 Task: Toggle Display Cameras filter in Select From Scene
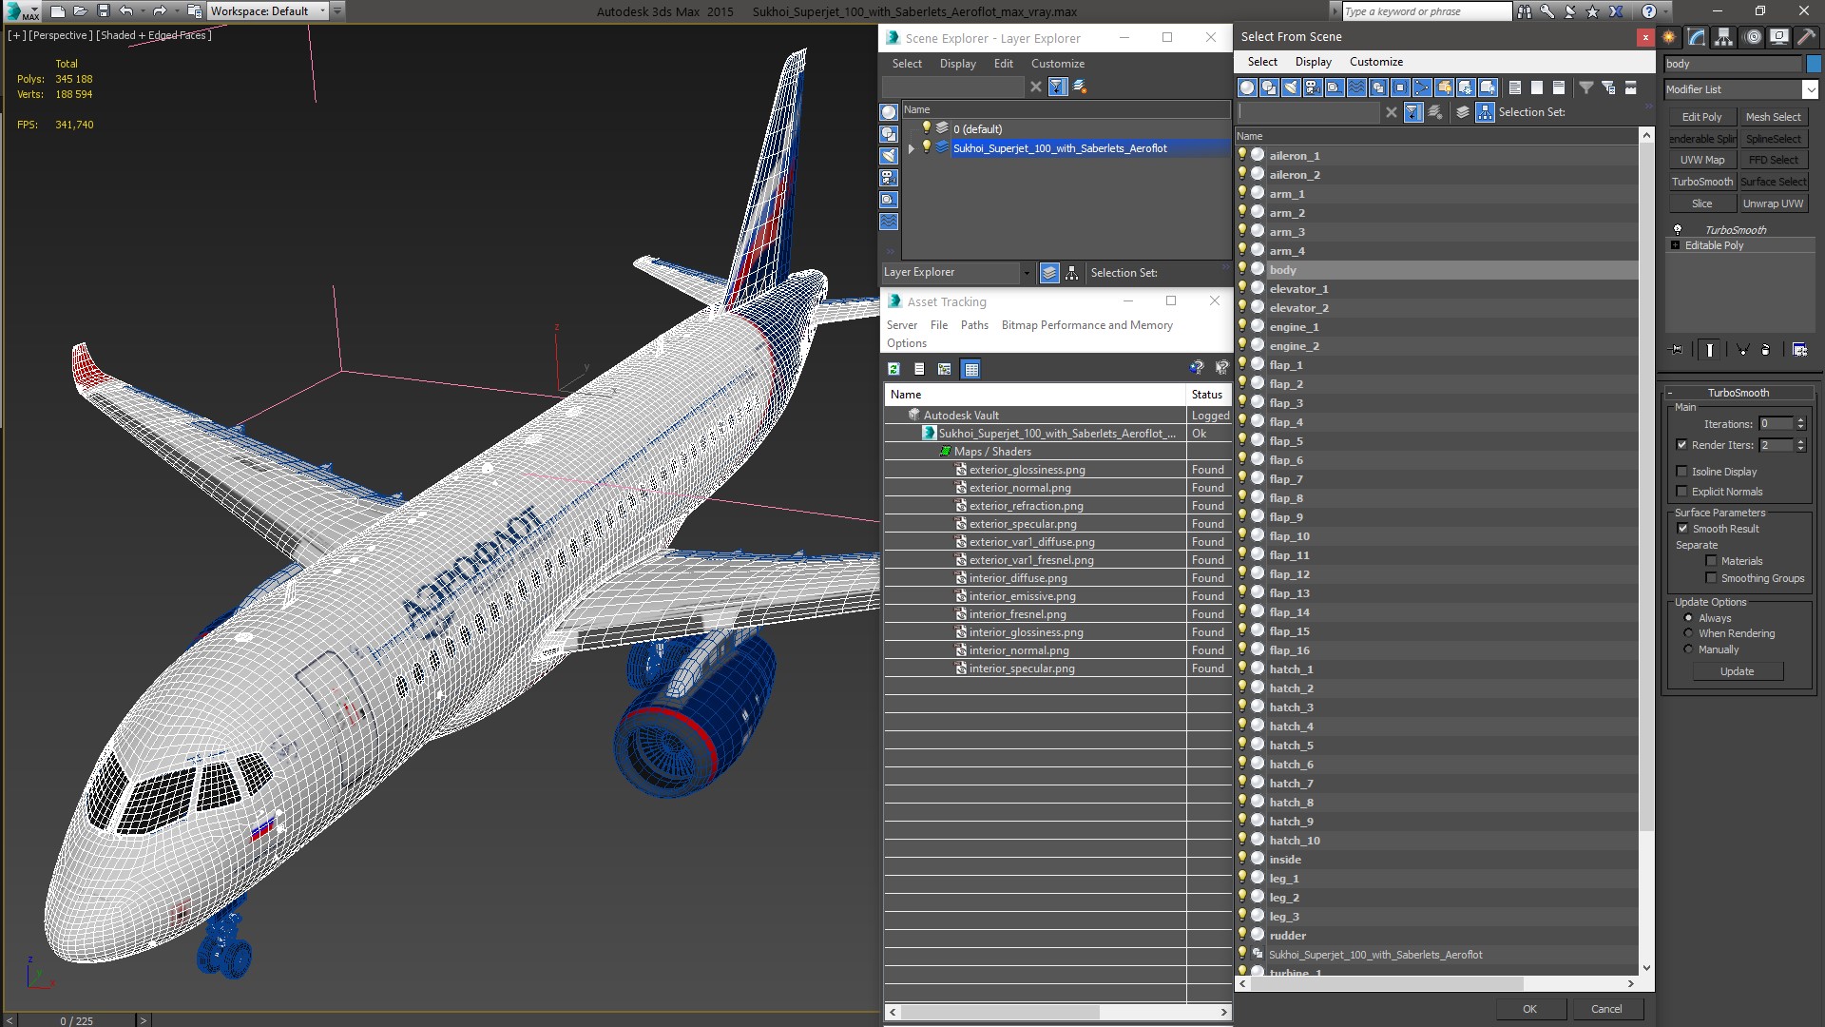[1313, 87]
